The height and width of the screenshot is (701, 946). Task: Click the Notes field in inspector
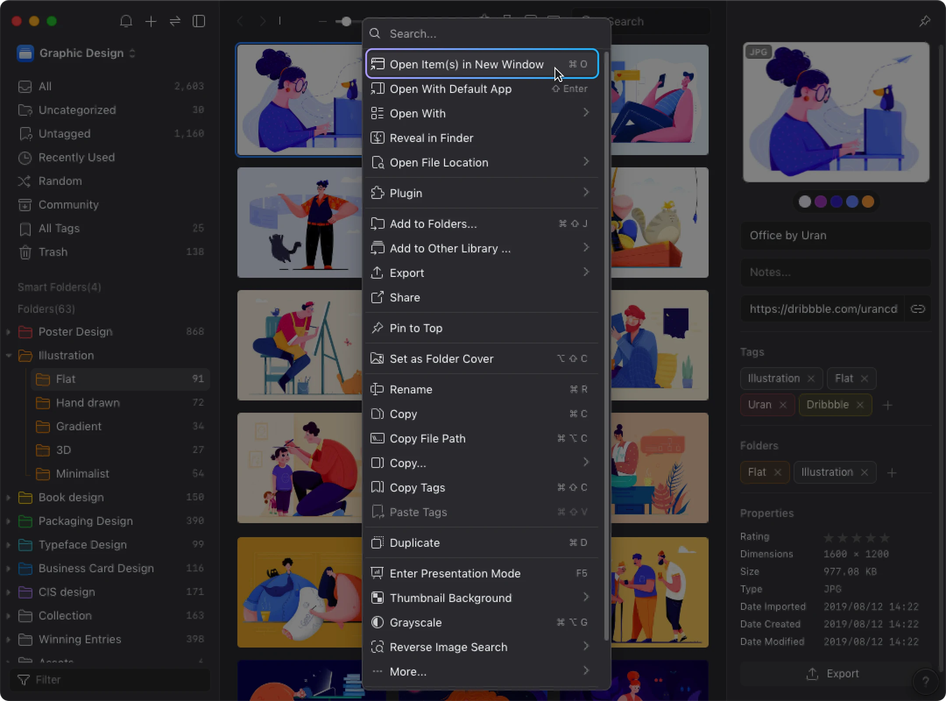[x=836, y=272]
